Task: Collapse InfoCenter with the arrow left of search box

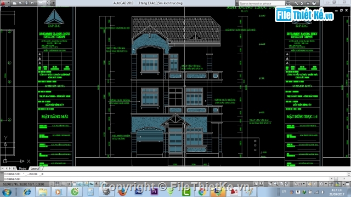Action: click(237, 3)
